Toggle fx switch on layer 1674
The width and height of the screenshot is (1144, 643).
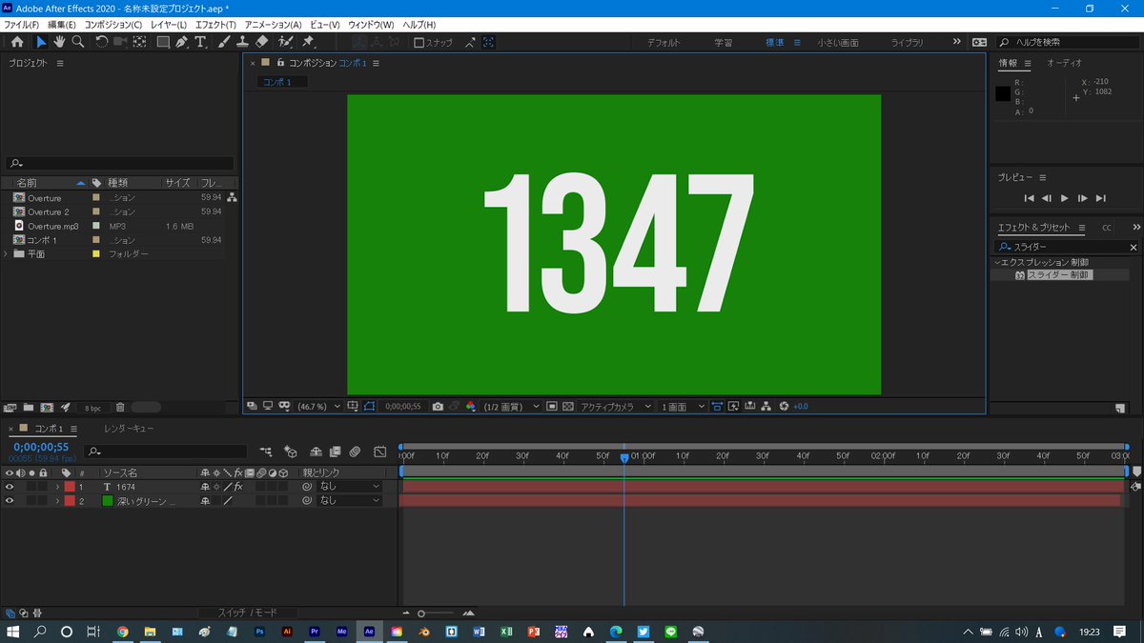coord(238,487)
